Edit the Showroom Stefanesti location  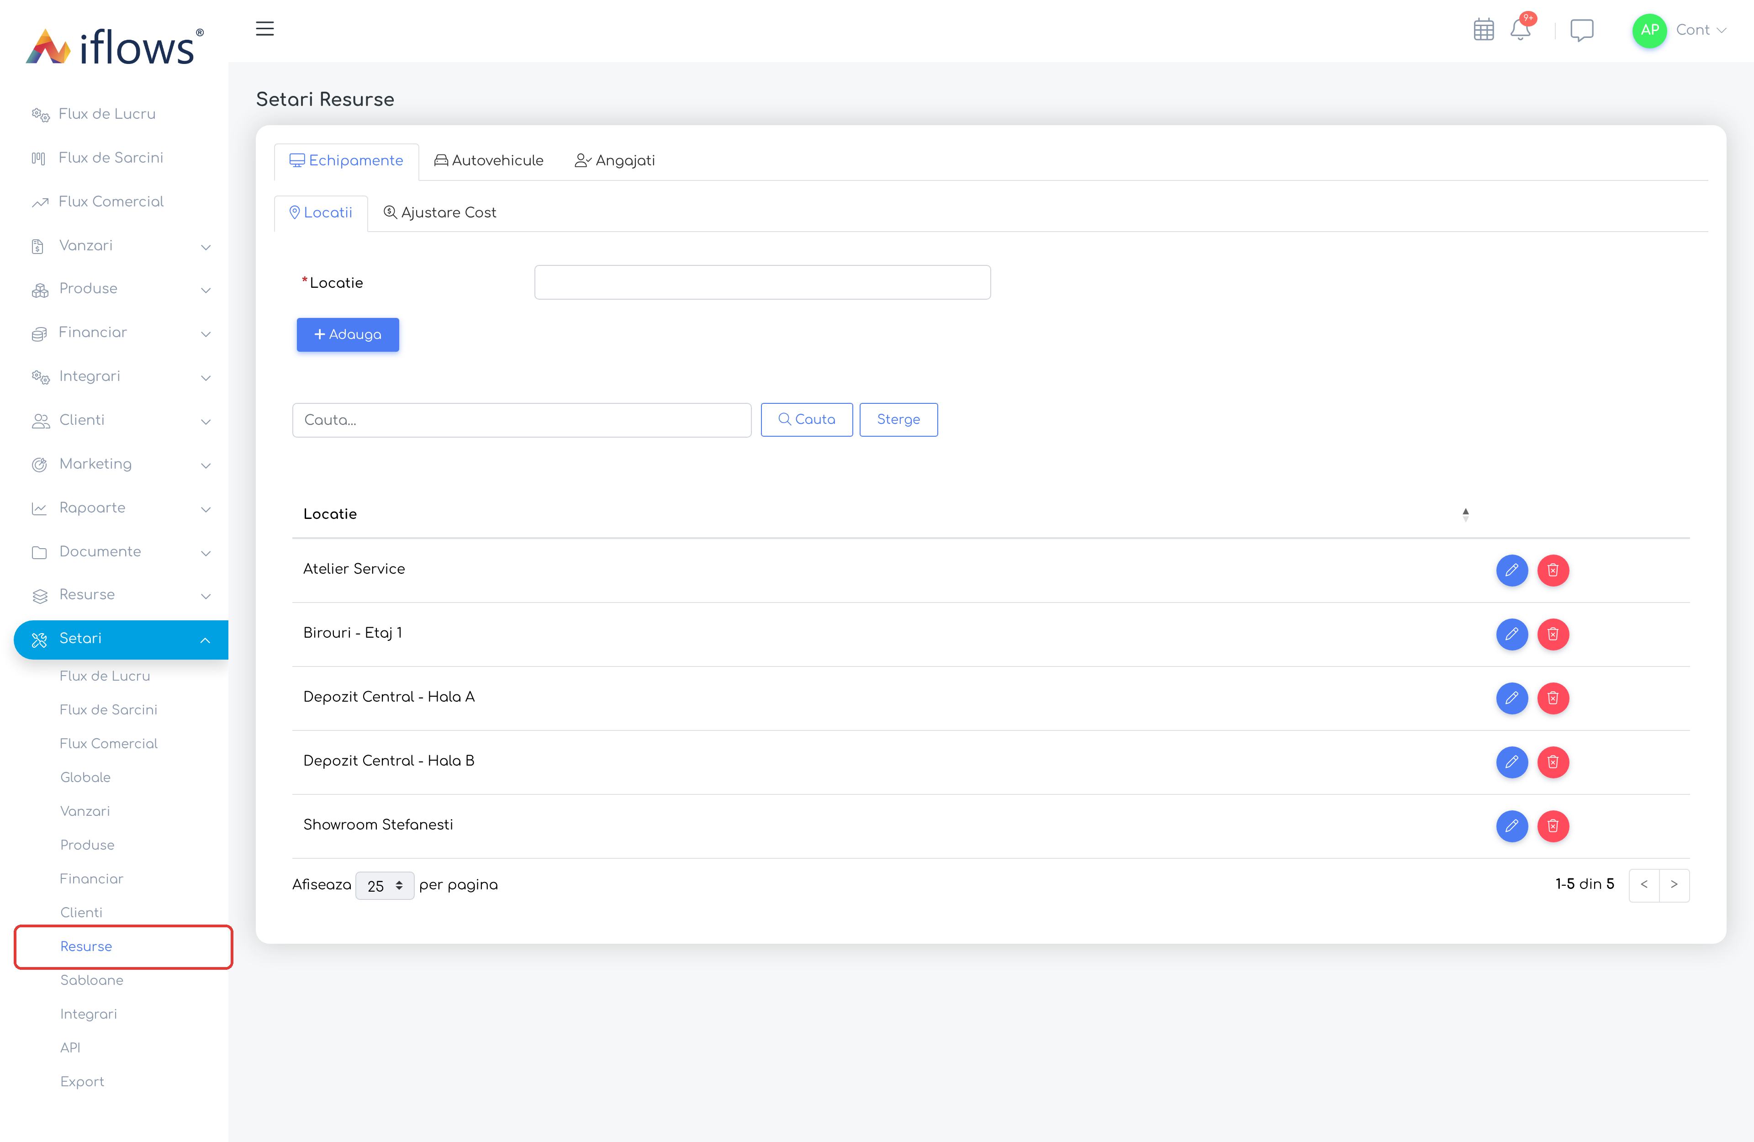(x=1511, y=826)
